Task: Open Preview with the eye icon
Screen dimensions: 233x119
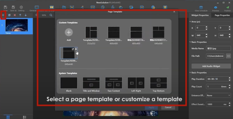Action: point(216,7)
